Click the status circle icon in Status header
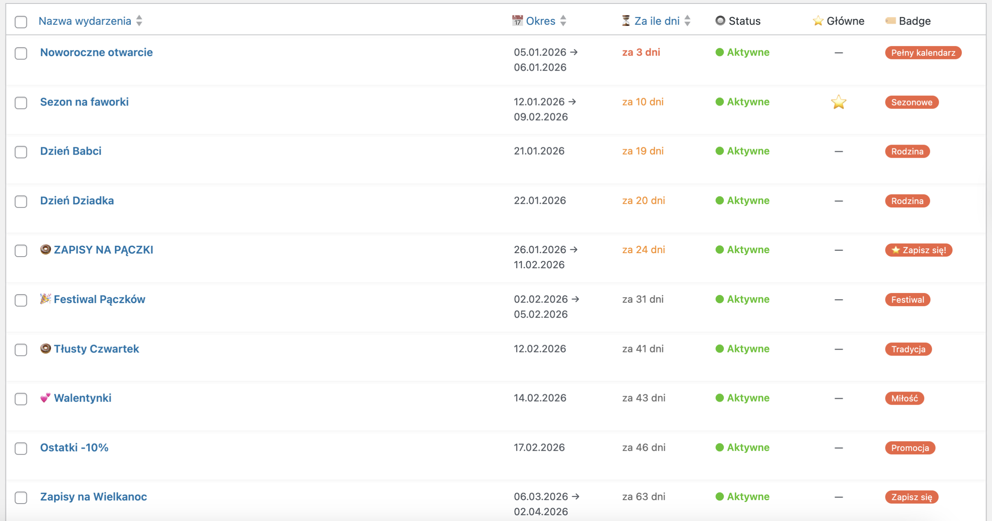This screenshot has height=521, width=992. pos(720,21)
